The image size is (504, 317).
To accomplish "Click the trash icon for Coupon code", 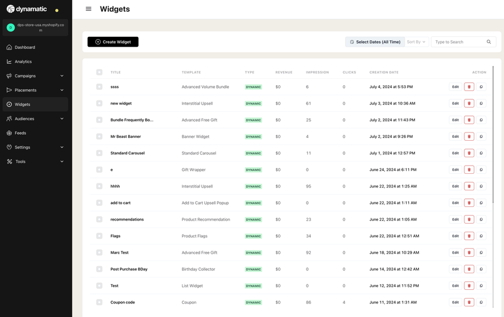I will point(469,302).
